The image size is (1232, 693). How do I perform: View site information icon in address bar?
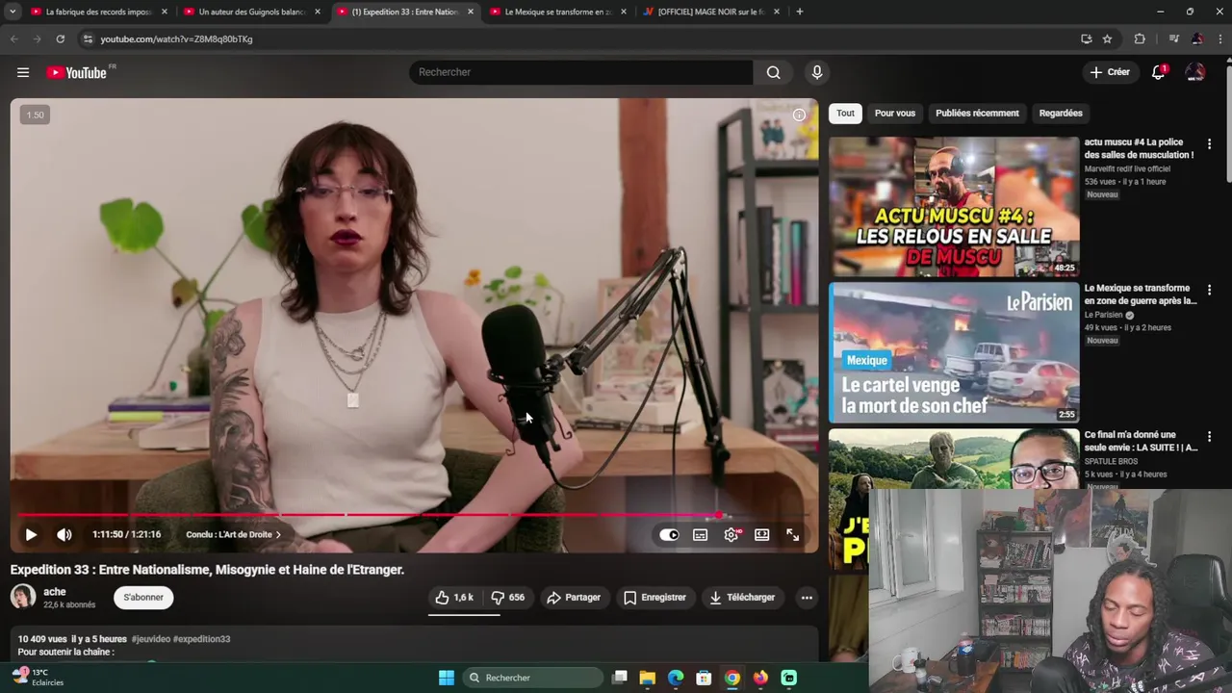(88, 39)
